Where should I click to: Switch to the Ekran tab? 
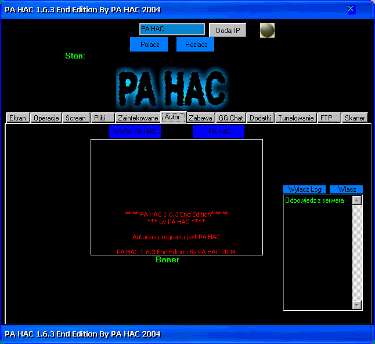click(x=18, y=118)
